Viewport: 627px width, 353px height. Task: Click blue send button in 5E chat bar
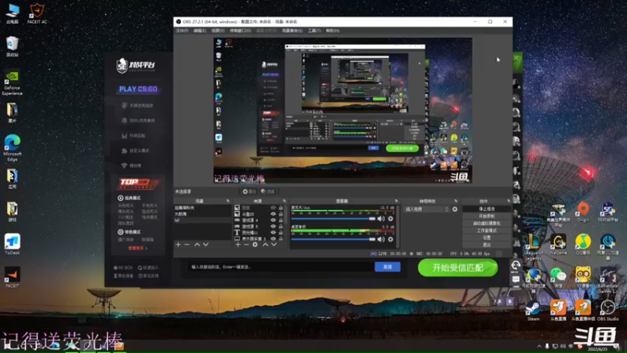[x=387, y=267]
